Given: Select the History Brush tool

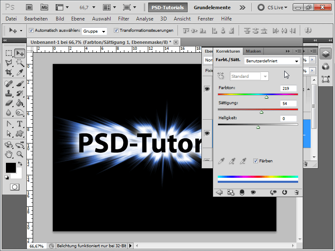Looking at the screenshot, I should click(20, 93).
